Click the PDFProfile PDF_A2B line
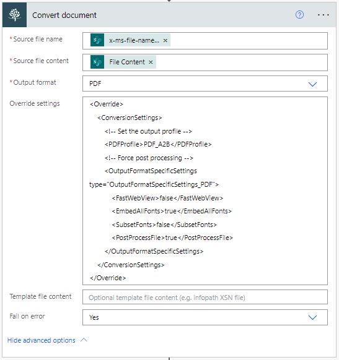The height and width of the screenshot is (360, 339). [158, 144]
